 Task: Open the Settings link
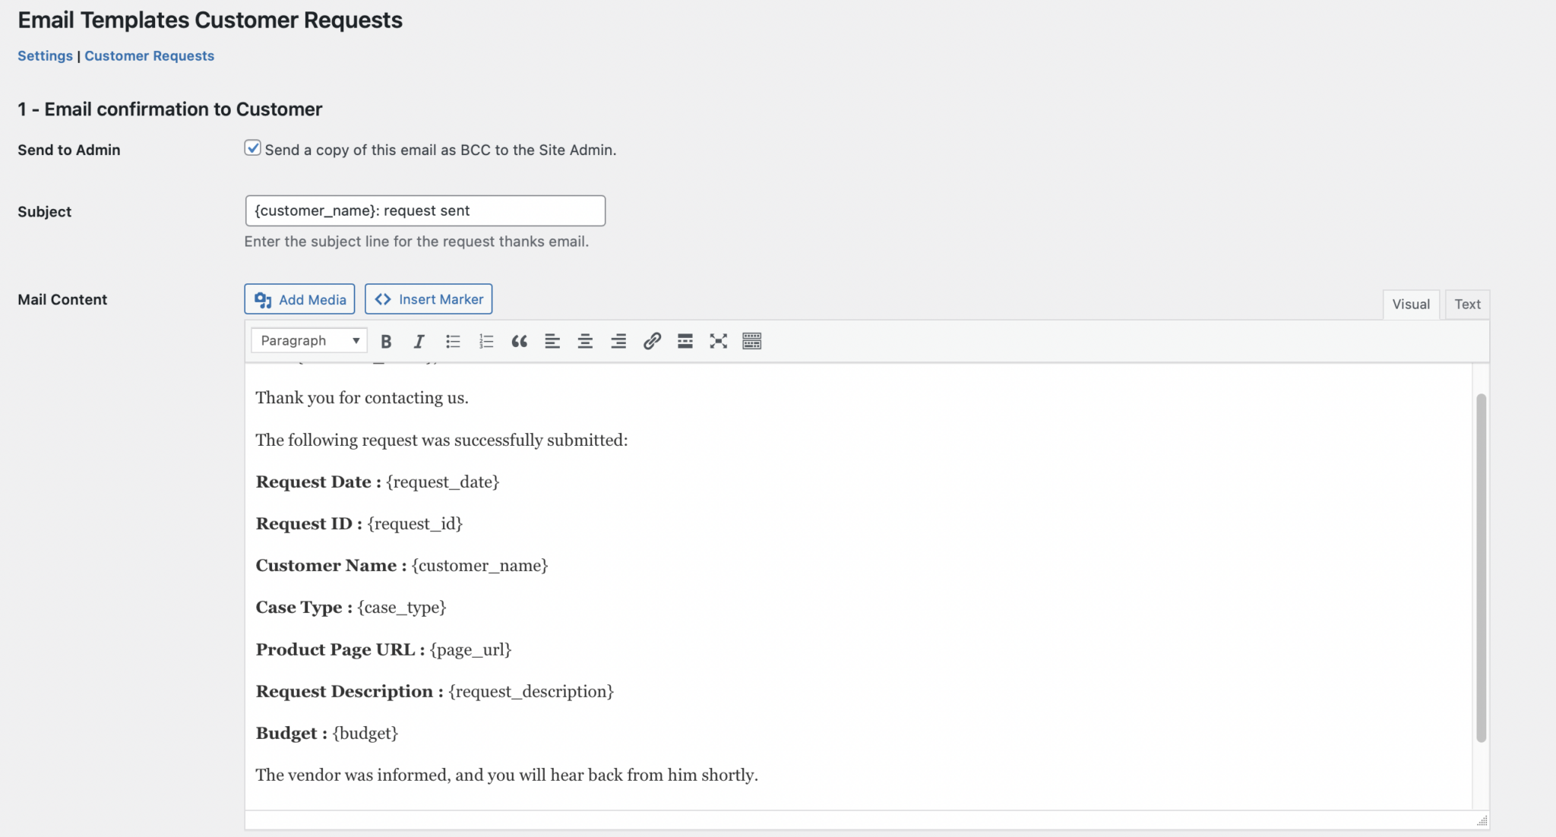pyautogui.click(x=45, y=55)
